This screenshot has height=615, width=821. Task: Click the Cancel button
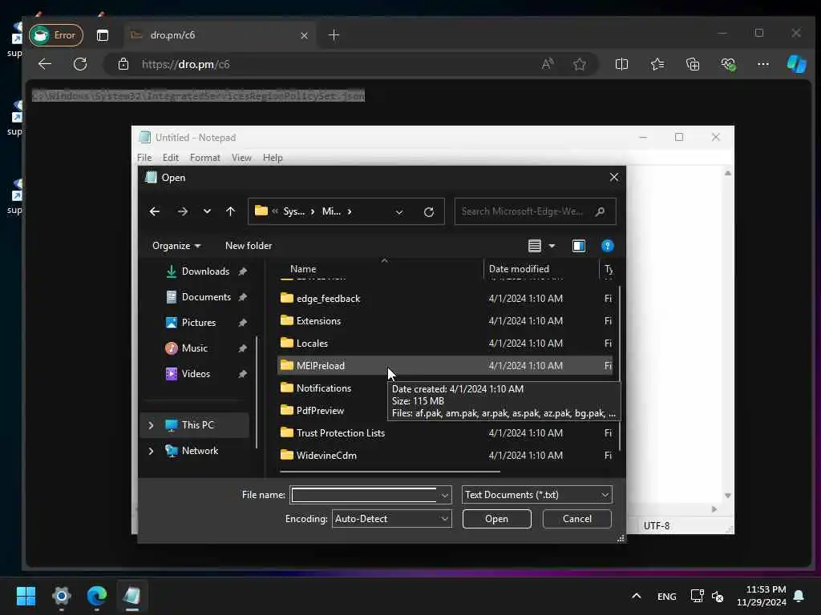tap(577, 519)
